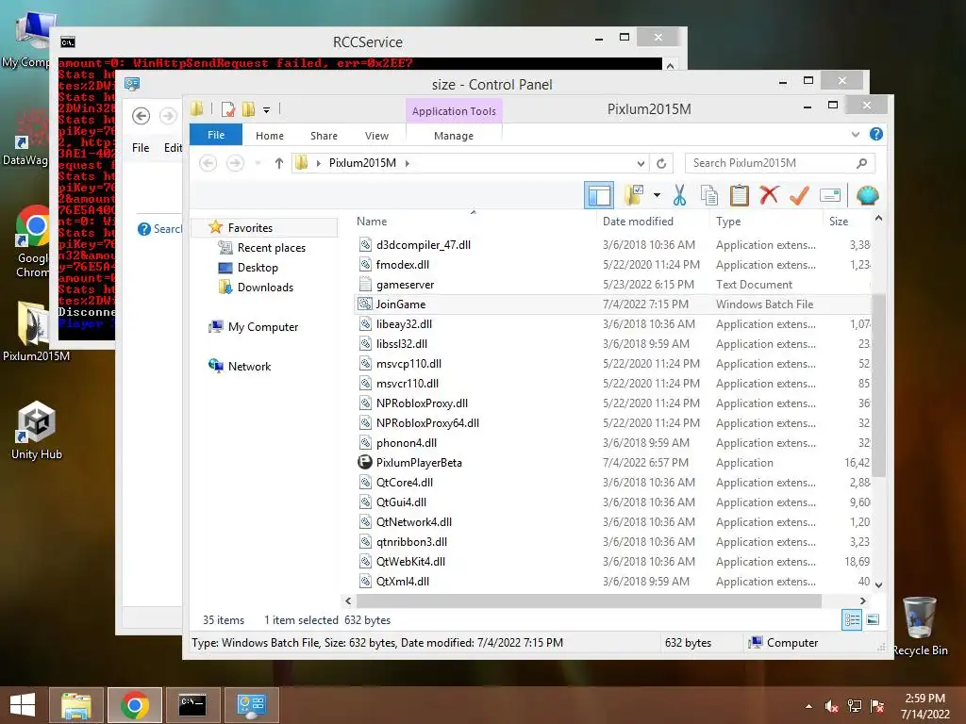
Task: Select the QtWebKit4.dll file
Action: point(613,562)
